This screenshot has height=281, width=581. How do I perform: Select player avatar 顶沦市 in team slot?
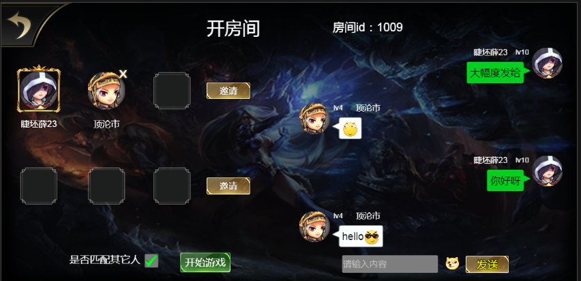pos(106,91)
